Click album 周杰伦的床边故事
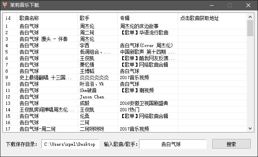 (x=139, y=26)
